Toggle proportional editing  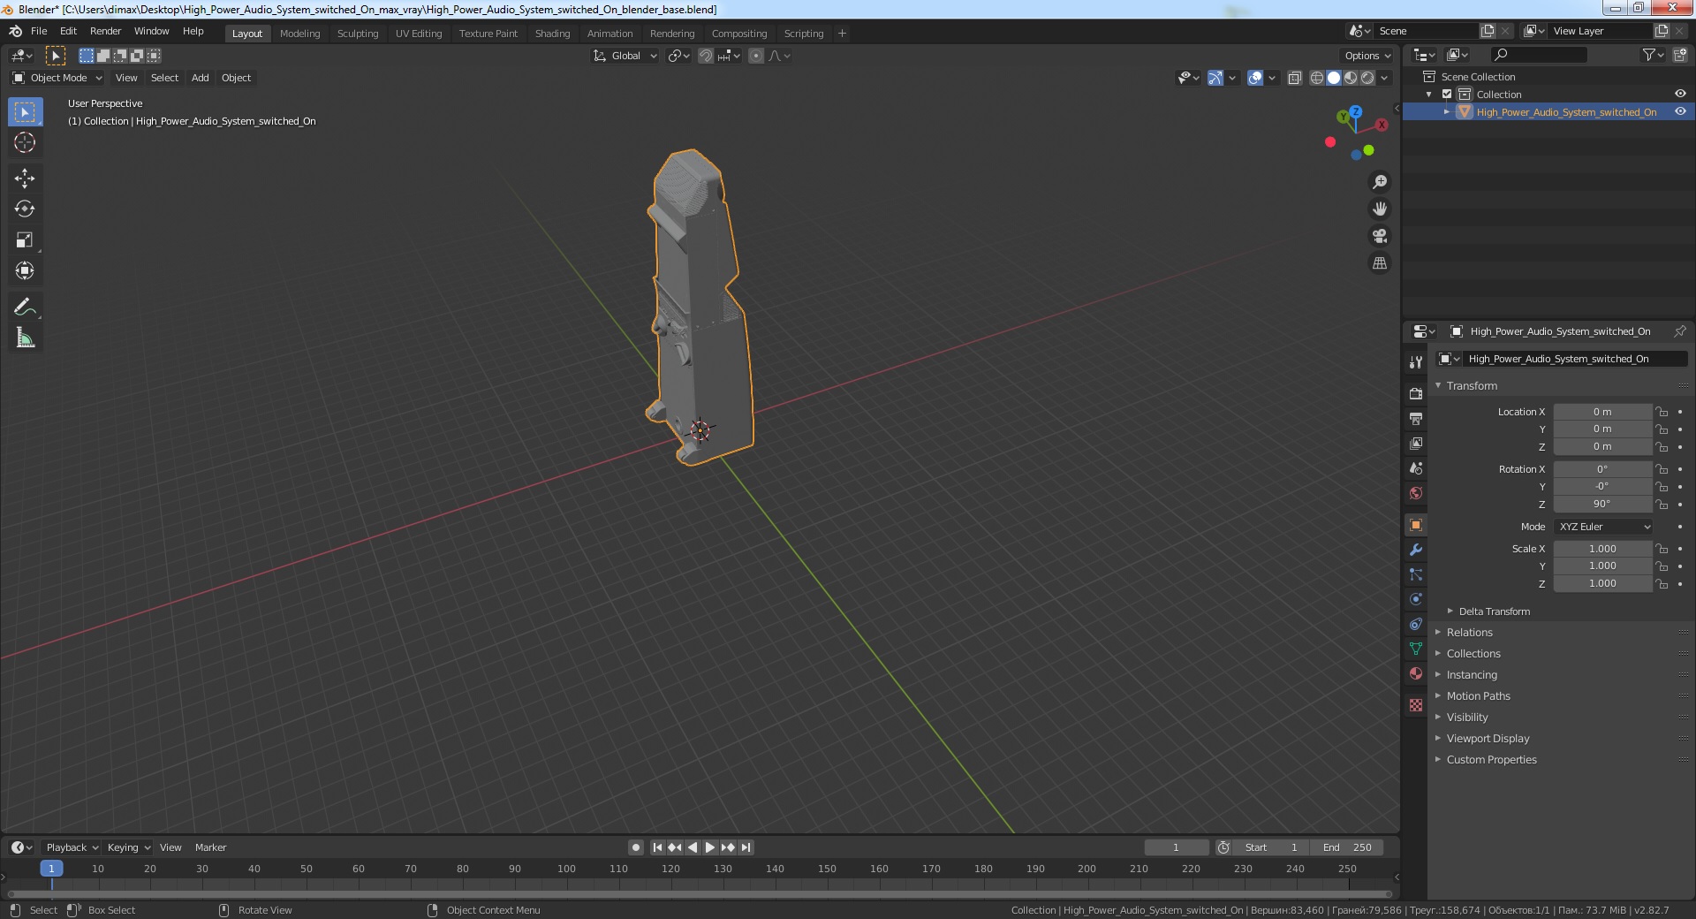[756, 56]
